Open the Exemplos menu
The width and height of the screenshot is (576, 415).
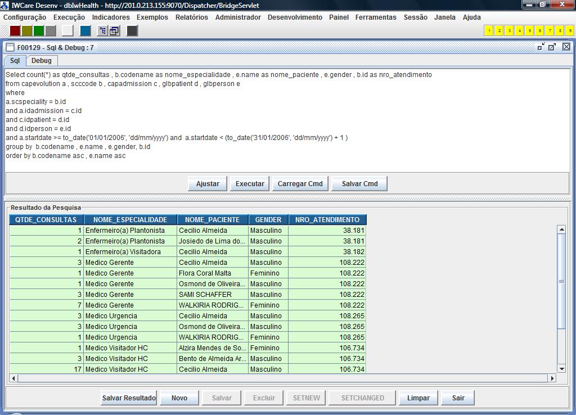click(x=152, y=17)
